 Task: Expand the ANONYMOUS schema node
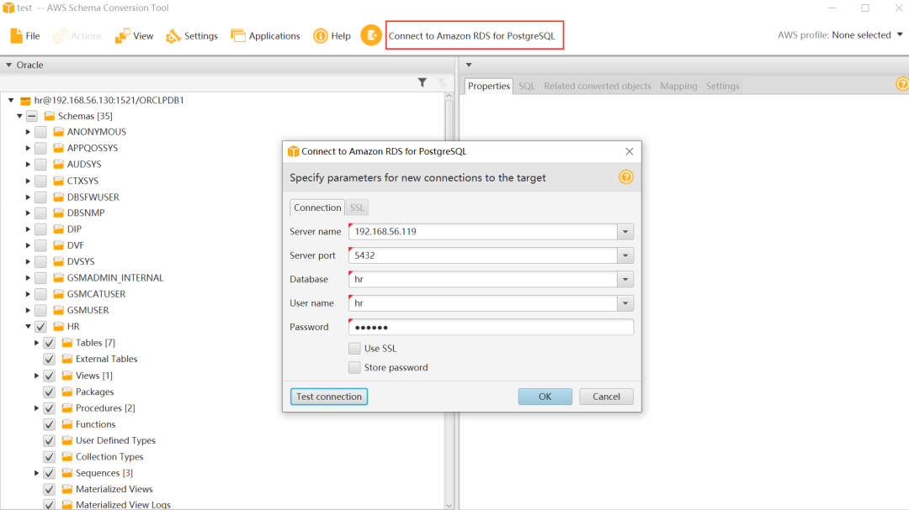pos(27,132)
